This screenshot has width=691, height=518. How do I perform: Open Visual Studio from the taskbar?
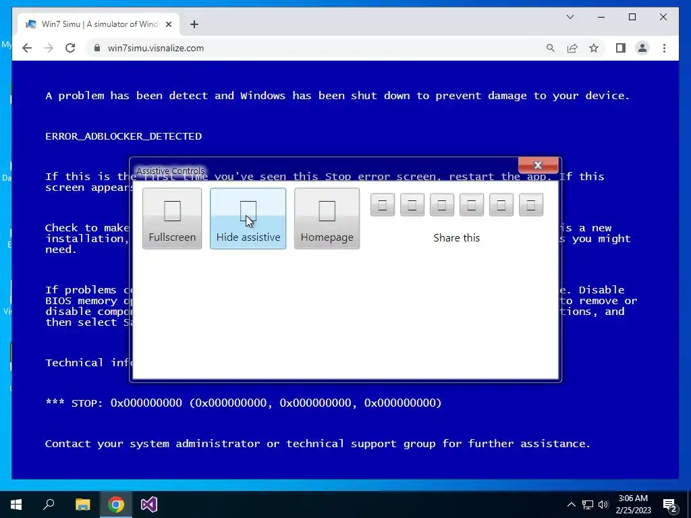pos(149,505)
